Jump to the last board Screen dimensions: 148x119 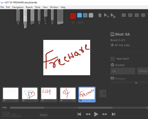pyautogui.click(x=113, y=114)
